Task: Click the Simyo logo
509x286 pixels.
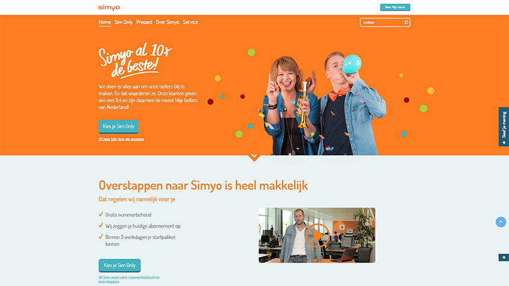Action: click(x=109, y=7)
